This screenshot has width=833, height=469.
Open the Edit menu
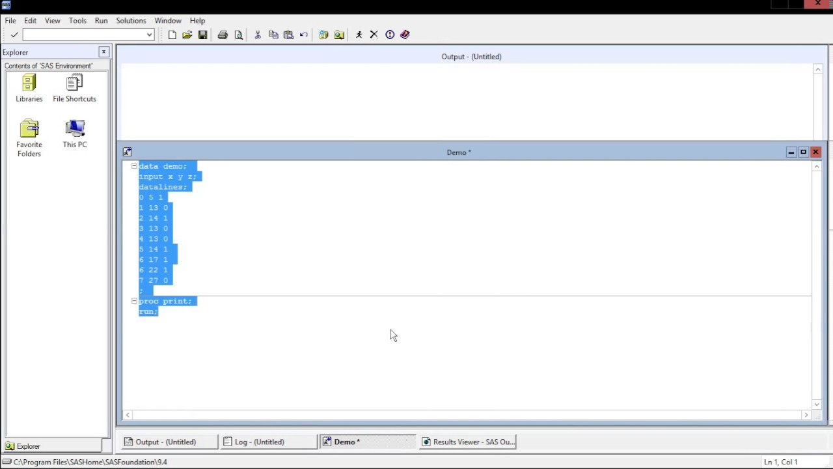click(31, 20)
